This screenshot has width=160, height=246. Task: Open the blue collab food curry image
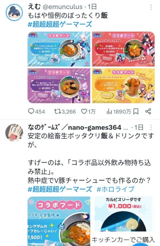(x=59, y=49)
